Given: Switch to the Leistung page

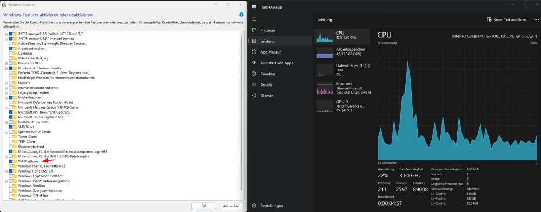Looking at the screenshot, I should [x=280, y=41].
